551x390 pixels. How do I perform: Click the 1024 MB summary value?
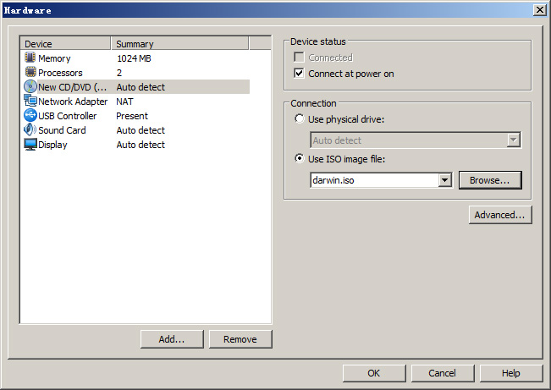point(134,58)
